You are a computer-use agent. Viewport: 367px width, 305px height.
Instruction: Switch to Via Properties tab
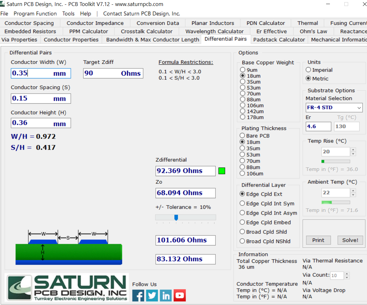pos(19,40)
